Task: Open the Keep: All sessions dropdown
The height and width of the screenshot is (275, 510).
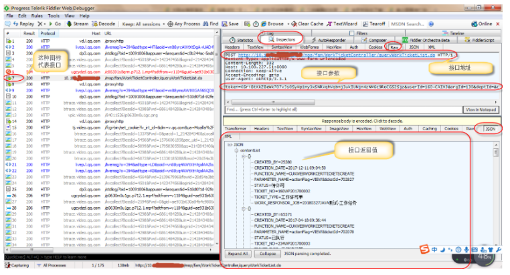Action: click(x=137, y=23)
